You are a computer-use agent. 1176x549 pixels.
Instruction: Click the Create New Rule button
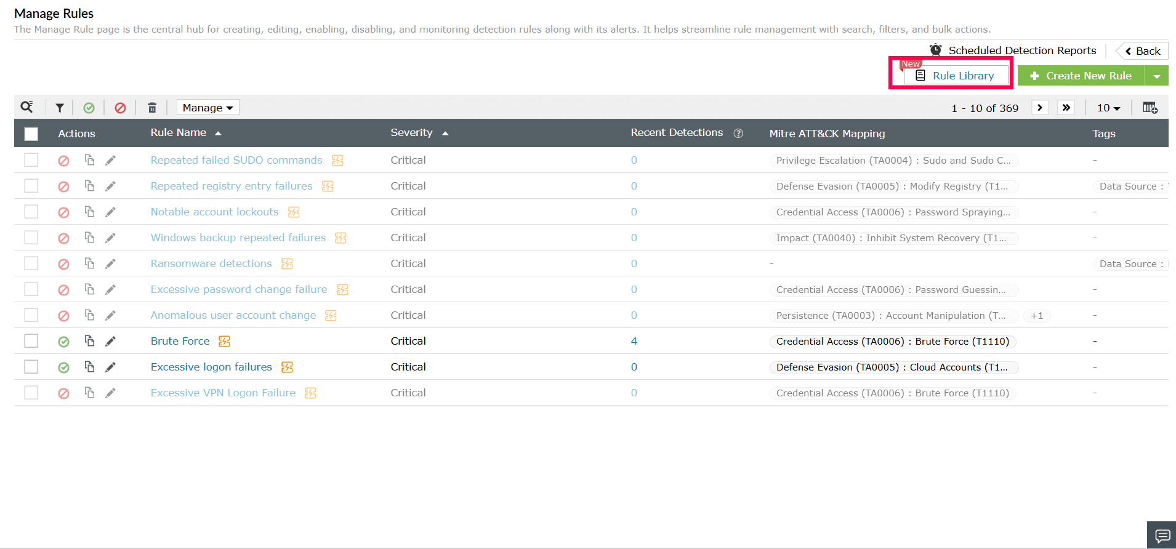[x=1081, y=76]
